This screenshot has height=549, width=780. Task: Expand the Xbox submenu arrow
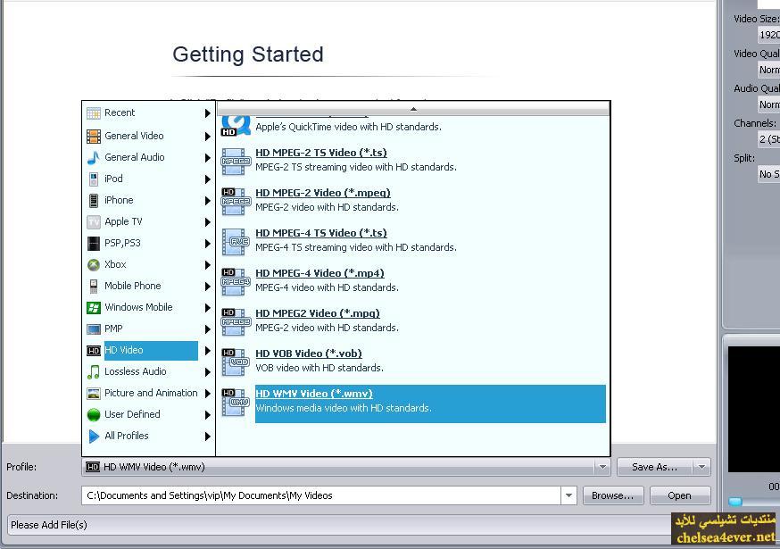point(207,265)
